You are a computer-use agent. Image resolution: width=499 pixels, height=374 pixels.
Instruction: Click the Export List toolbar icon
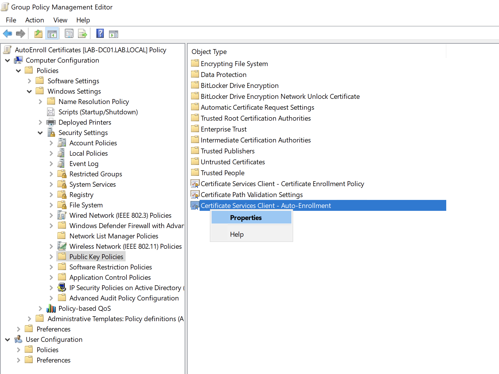click(x=83, y=34)
